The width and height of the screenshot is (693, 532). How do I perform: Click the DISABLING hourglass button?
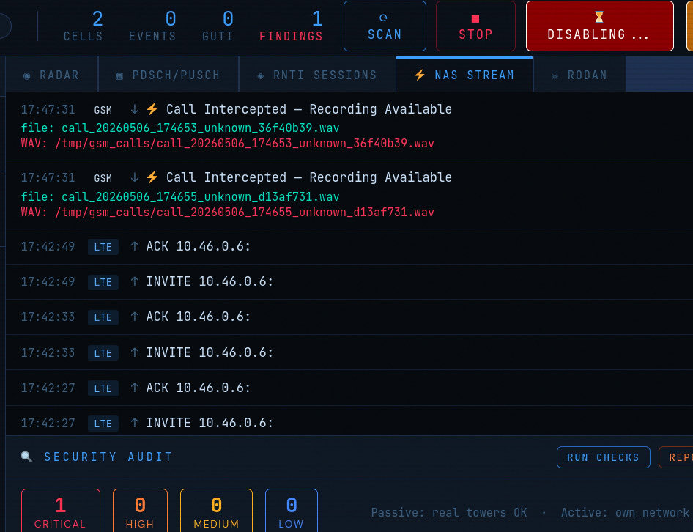(599, 26)
